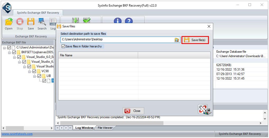Screen dimensions: 269x138
Task: Collapse the Visual_Studio_6. node directly above Visual Studio
Action: click(19, 62)
